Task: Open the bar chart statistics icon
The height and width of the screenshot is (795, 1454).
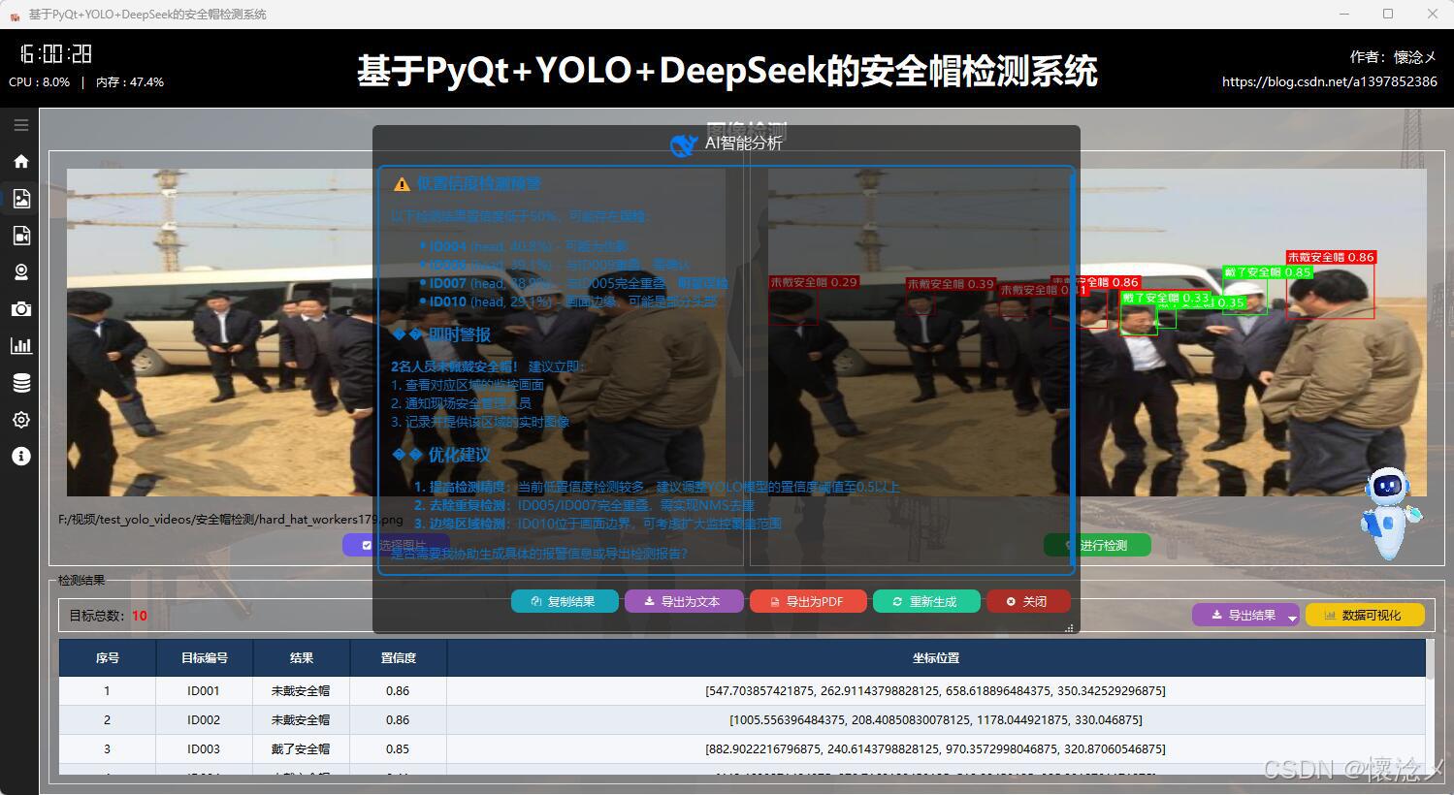Action: click(20, 345)
